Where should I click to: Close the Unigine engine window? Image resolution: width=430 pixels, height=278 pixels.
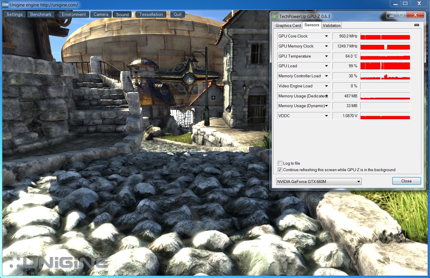pyautogui.click(x=419, y=4)
